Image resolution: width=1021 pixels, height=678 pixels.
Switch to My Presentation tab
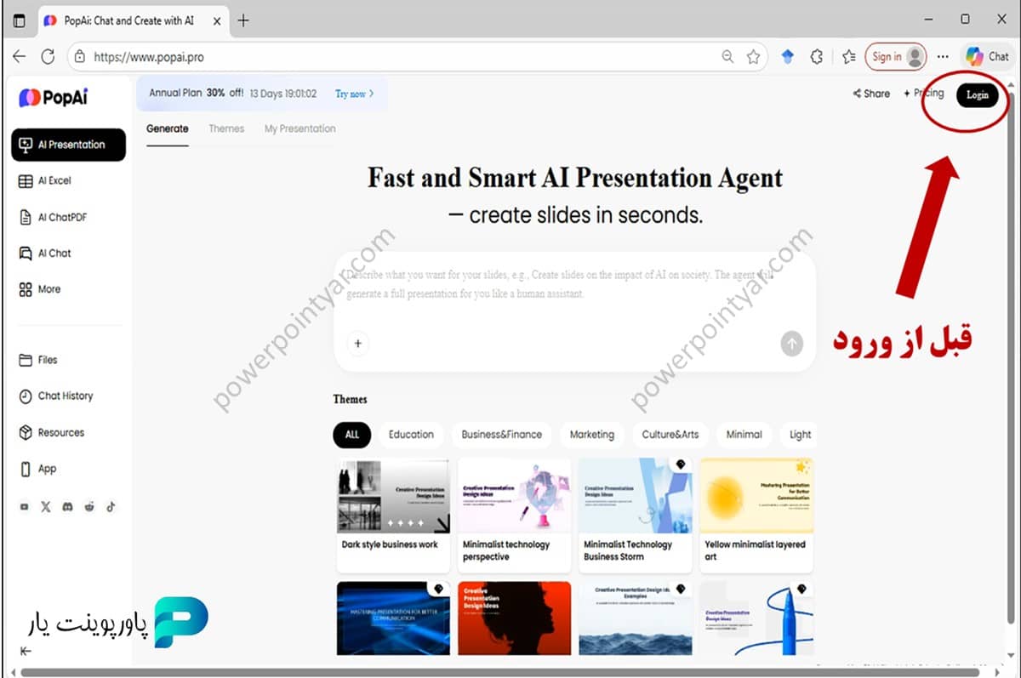pyautogui.click(x=299, y=128)
